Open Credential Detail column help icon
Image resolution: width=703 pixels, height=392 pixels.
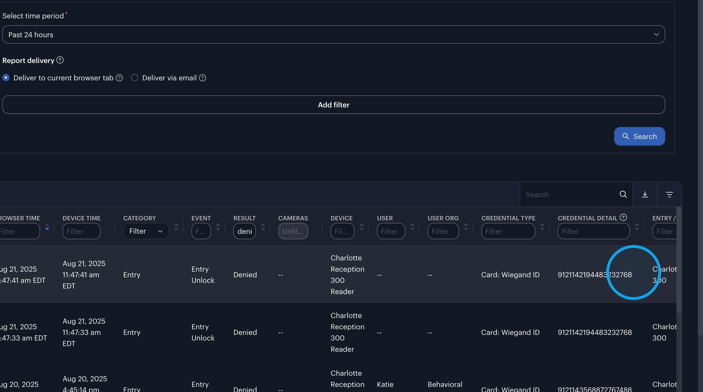(623, 217)
